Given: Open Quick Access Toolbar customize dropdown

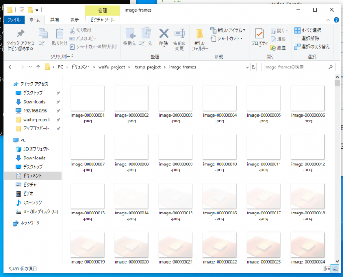Looking at the screenshot, I should [x=37, y=10].
